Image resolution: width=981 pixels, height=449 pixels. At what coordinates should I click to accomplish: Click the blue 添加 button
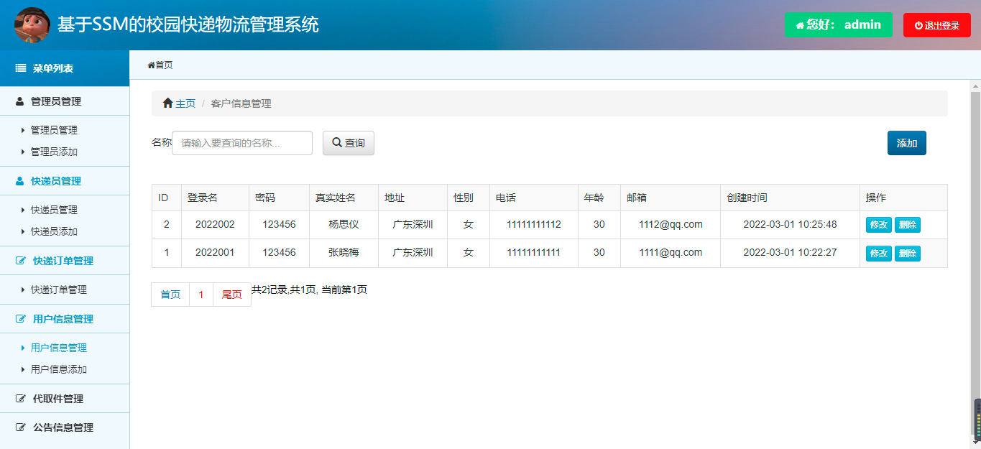pos(906,142)
